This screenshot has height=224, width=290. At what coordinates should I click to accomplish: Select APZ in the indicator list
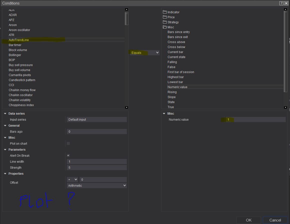pos(12,20)
